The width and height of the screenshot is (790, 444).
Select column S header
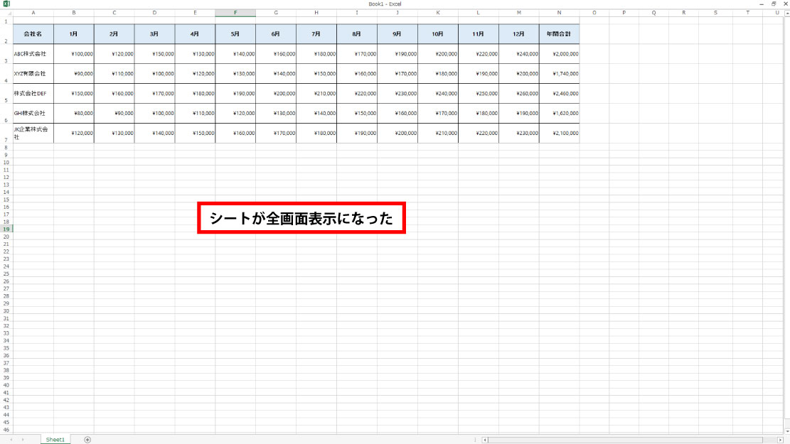coord(715,13)
